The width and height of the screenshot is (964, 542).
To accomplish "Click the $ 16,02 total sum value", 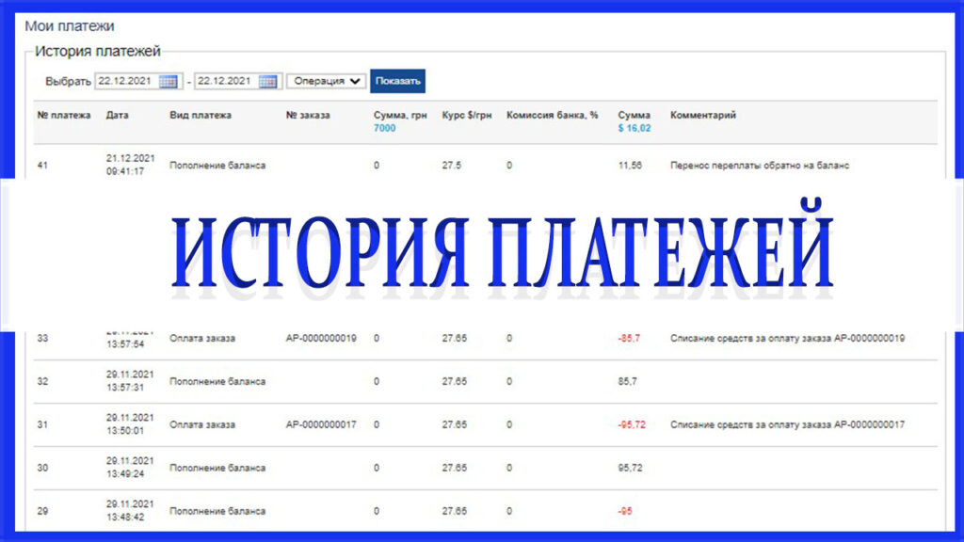I will coord(634,129).
